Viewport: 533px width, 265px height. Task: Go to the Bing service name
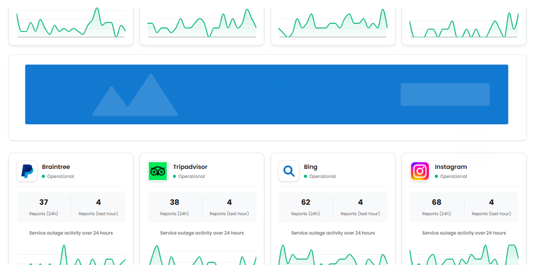coord(310,167)
